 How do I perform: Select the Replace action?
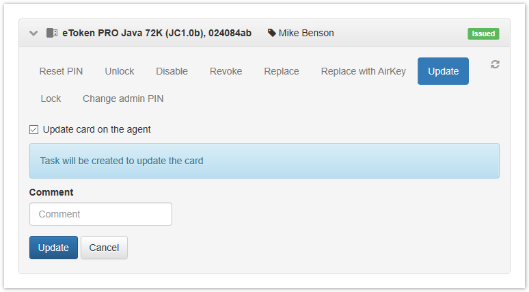tap(282, 71)
